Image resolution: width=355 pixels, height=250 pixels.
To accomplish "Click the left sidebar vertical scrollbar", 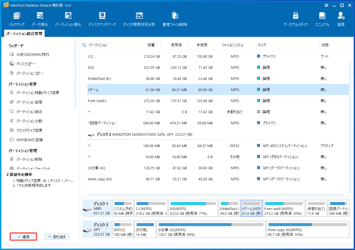I will pyautogui.click(x=75, y=73).
